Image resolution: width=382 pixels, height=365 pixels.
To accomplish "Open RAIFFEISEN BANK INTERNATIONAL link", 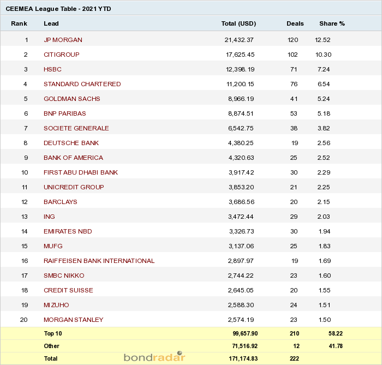I will click(x=99, y=261).
